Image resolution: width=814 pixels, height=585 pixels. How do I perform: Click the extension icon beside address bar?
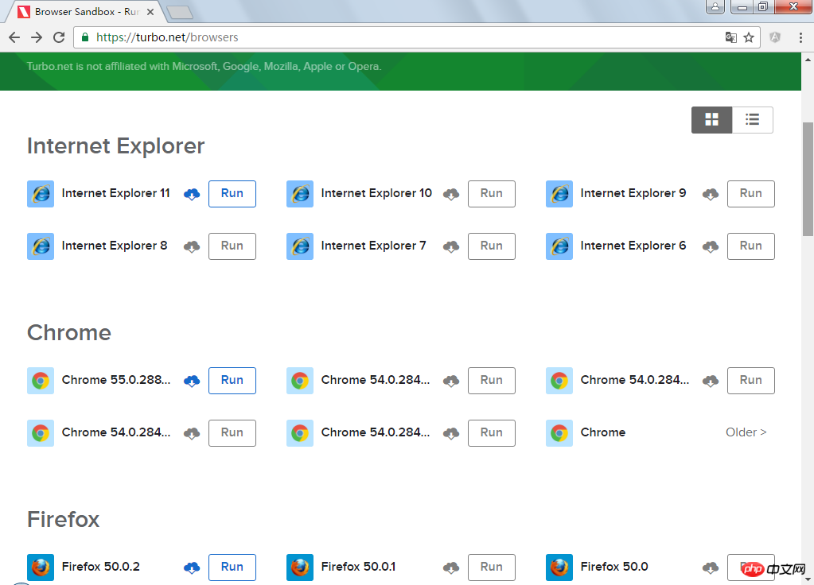pyautogui.click(x=775, y=37)
